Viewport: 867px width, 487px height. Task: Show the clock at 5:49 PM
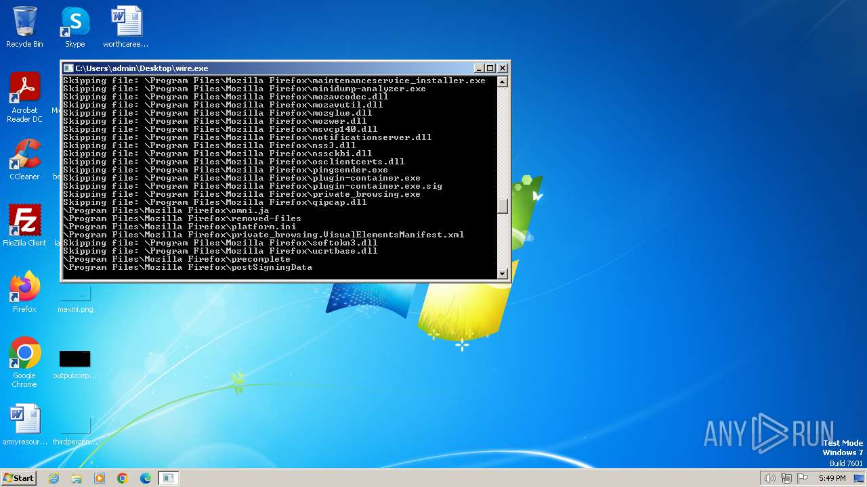(x=832, y=478)
